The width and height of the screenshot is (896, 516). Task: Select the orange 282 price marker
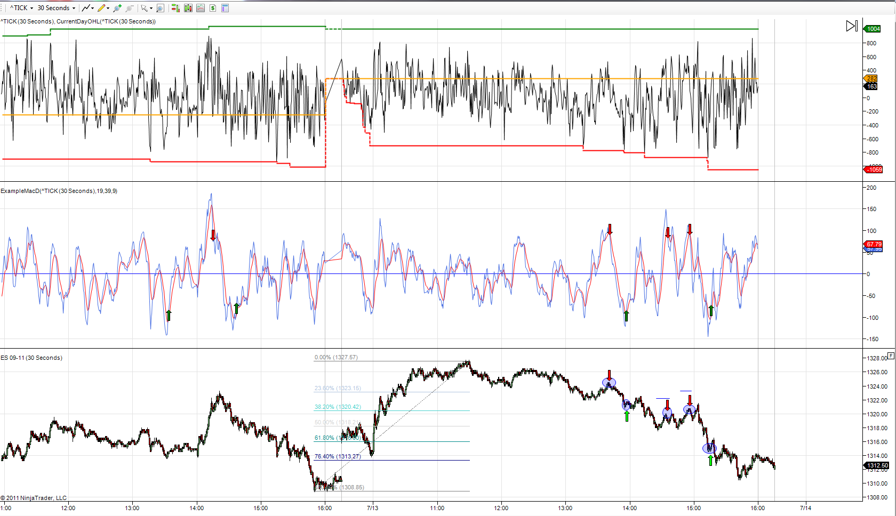[x=870, y=78]
